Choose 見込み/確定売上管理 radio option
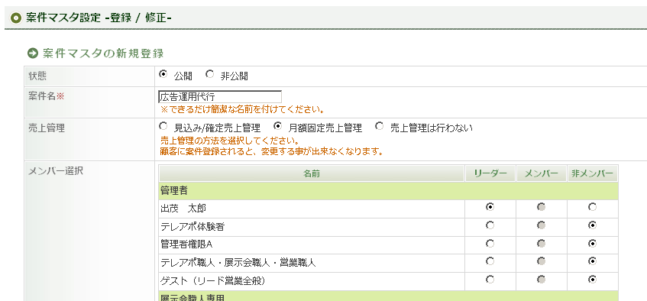Viewport: 647px width, 301px height. pyautogui.click(x=163, y=126)
